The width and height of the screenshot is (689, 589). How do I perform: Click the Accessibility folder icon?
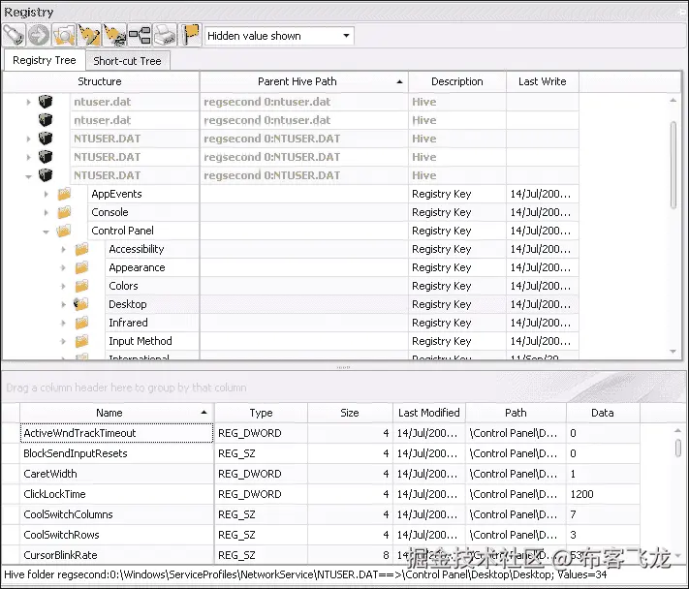(81, 249)
